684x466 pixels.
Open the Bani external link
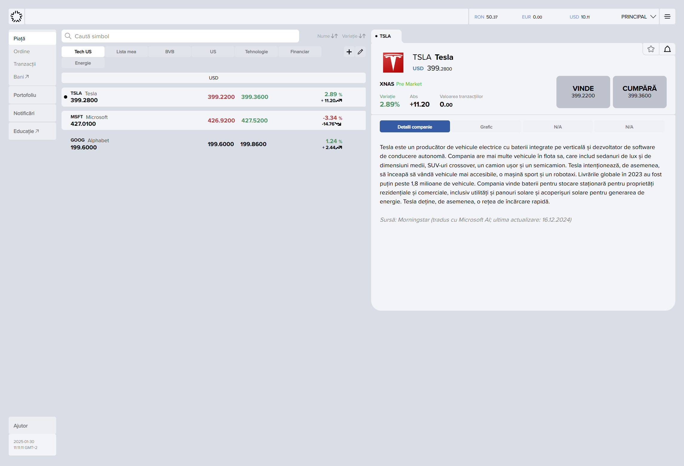point(32,77)
